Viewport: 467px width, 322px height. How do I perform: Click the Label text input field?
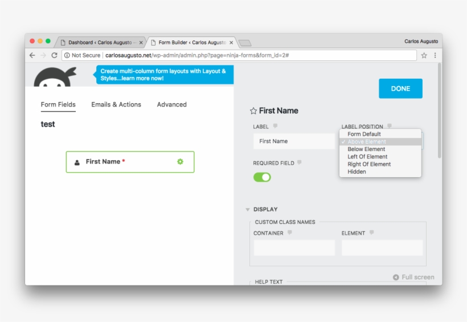click(294, 141)
